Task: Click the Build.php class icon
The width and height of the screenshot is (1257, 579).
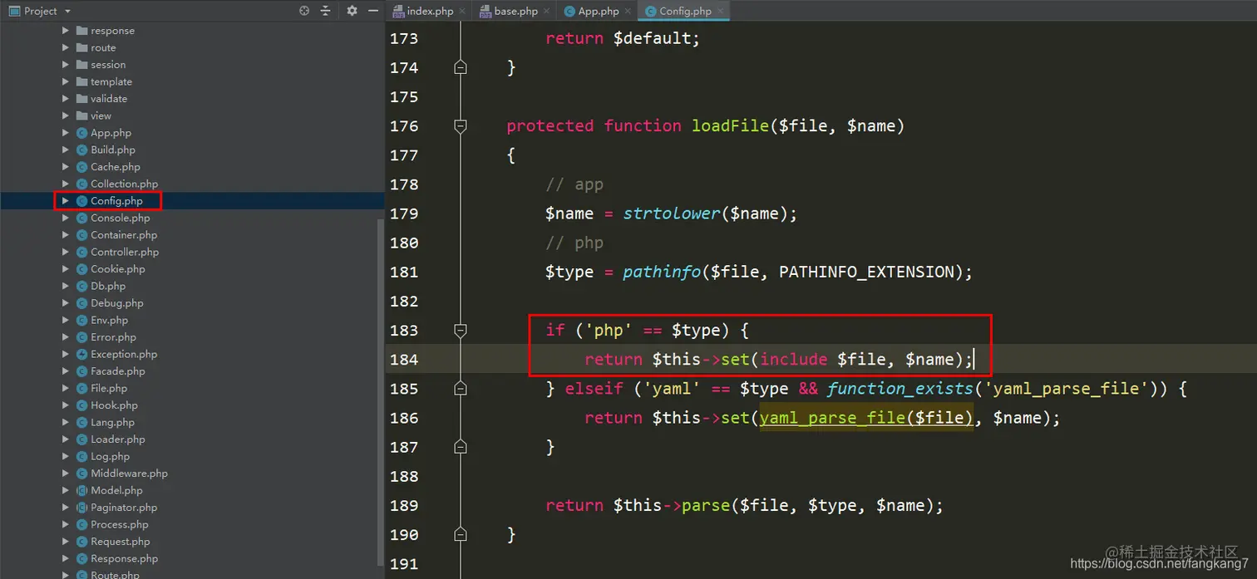Action: (x=81, y=150)
